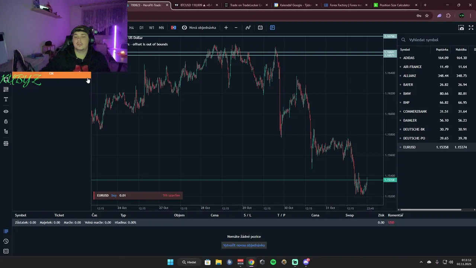
Task: Open the password key icon in address bar
Action: click(419, 16)
